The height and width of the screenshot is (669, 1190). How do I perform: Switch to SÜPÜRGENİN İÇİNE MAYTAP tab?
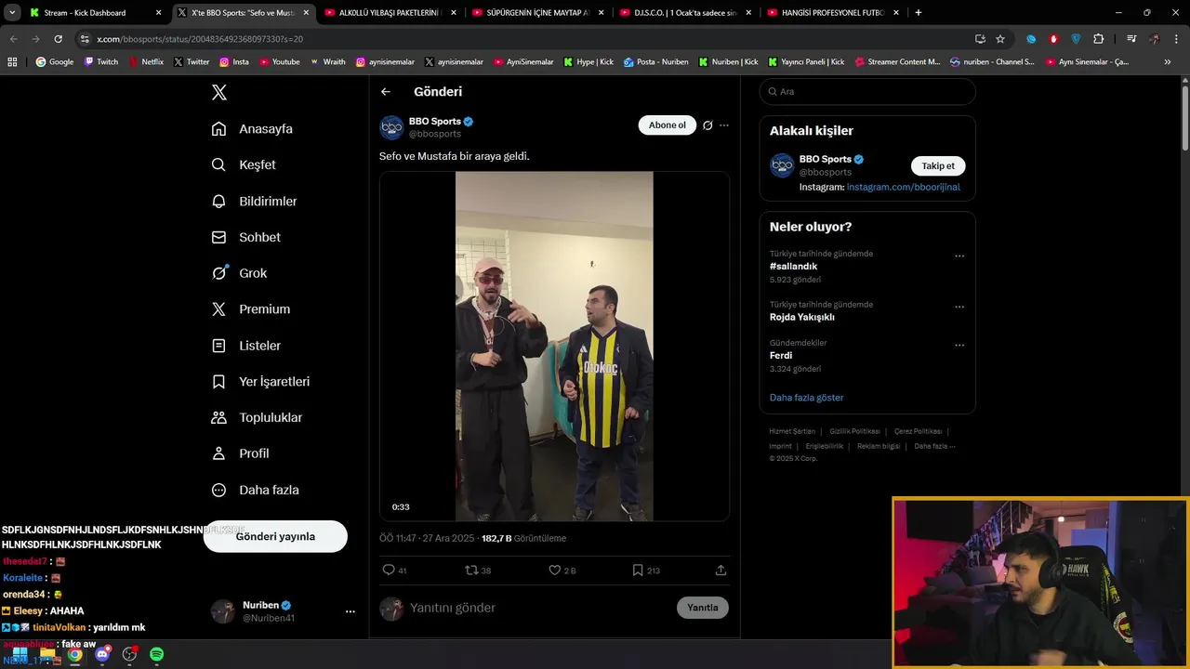538,13
